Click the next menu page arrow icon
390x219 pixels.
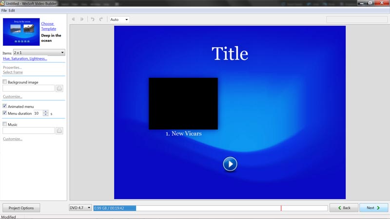pos(82,19)
